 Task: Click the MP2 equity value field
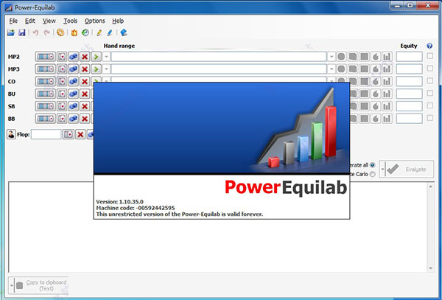410,57
